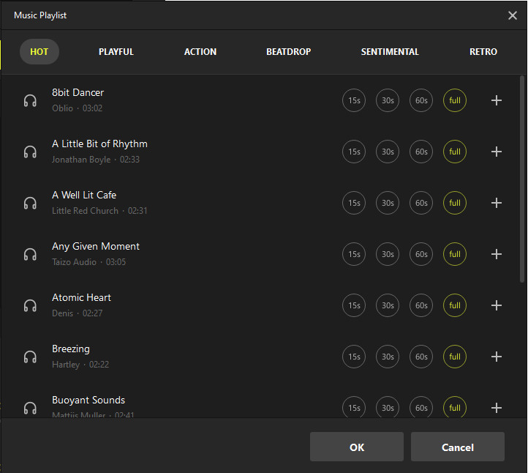Play preview of A Little Bit of Rhythm
The image size is (528, 473).
[x=30, y=152]
